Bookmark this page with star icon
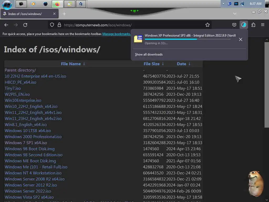This screenshot has height=202, width=269. coord(208,25)
